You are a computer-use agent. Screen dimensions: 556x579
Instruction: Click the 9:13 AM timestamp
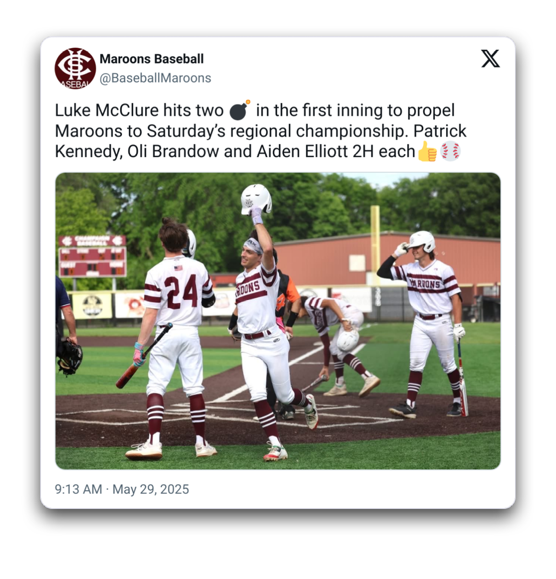coord(78,489)
